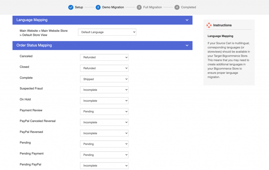Viewport: 269px width, 170px height.
Task: Open the Suspected Fraud status dropdown
Action: click(104, 90)
